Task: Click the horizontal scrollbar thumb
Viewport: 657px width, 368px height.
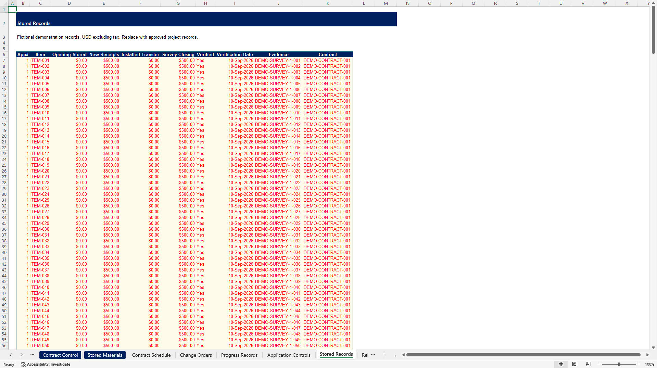Action: [523, 355]
